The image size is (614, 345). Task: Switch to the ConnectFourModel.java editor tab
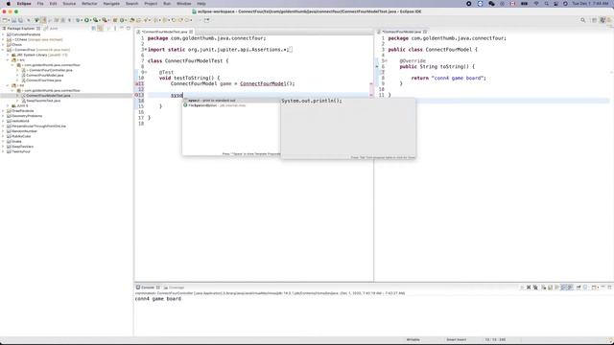402,32
